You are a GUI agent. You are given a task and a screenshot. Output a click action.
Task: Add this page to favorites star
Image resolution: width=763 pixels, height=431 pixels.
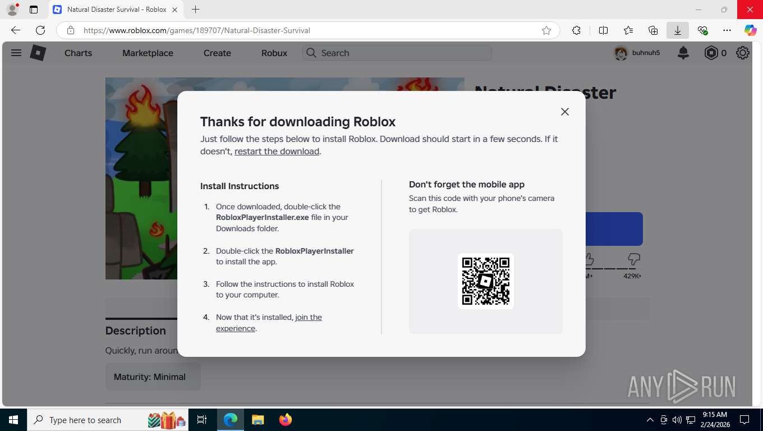[x=546, y=30]
